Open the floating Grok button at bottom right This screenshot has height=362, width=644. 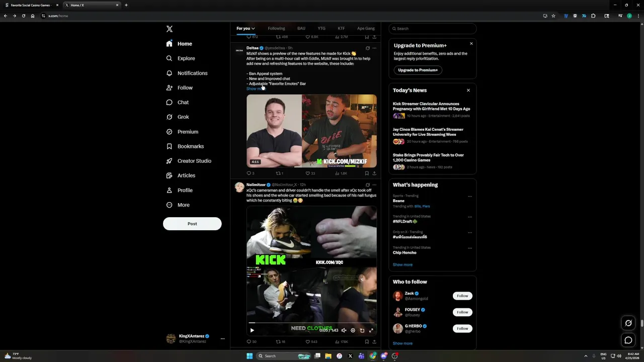tap(628, 323)
